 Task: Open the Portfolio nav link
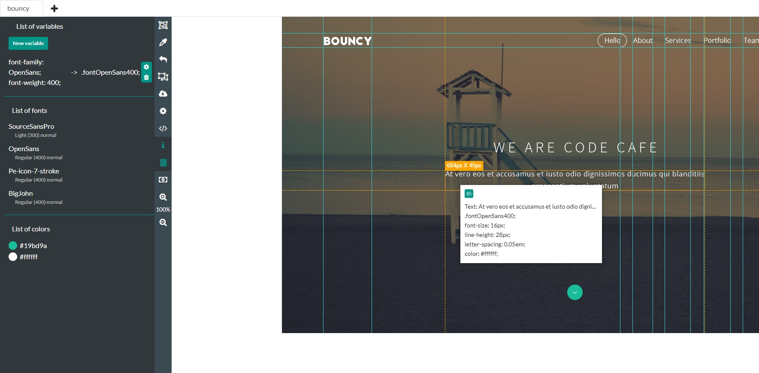coord(717,40)
